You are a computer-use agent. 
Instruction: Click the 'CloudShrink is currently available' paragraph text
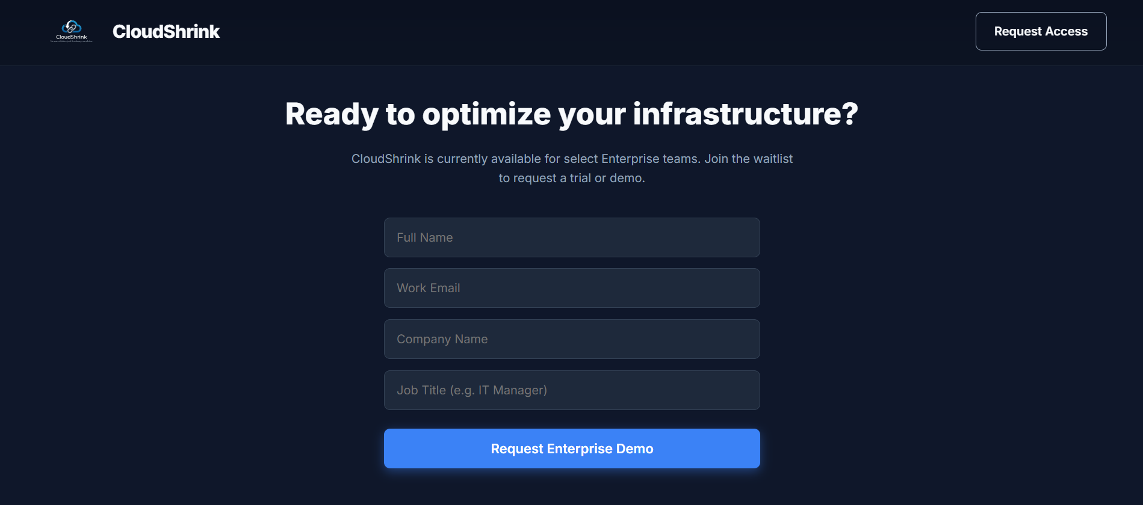[572, 168]
